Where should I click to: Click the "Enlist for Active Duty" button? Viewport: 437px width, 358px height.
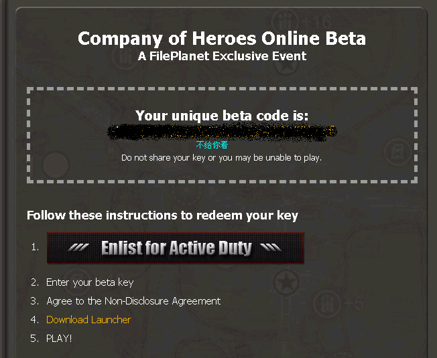175,248
